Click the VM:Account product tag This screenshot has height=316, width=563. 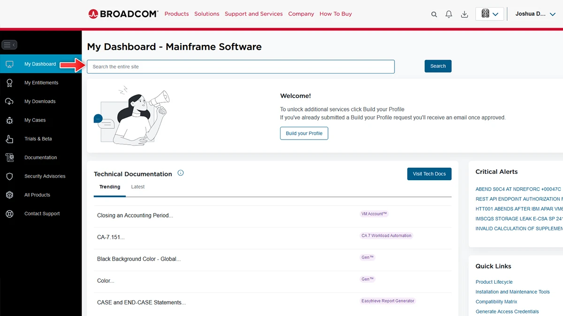[x=374, y=213]
